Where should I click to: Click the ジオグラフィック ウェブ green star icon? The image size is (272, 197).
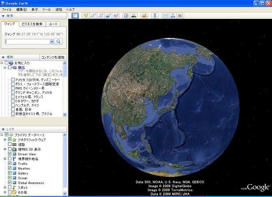tap(15, 140)
